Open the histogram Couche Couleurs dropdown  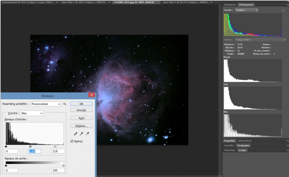[x=246, y=10]
